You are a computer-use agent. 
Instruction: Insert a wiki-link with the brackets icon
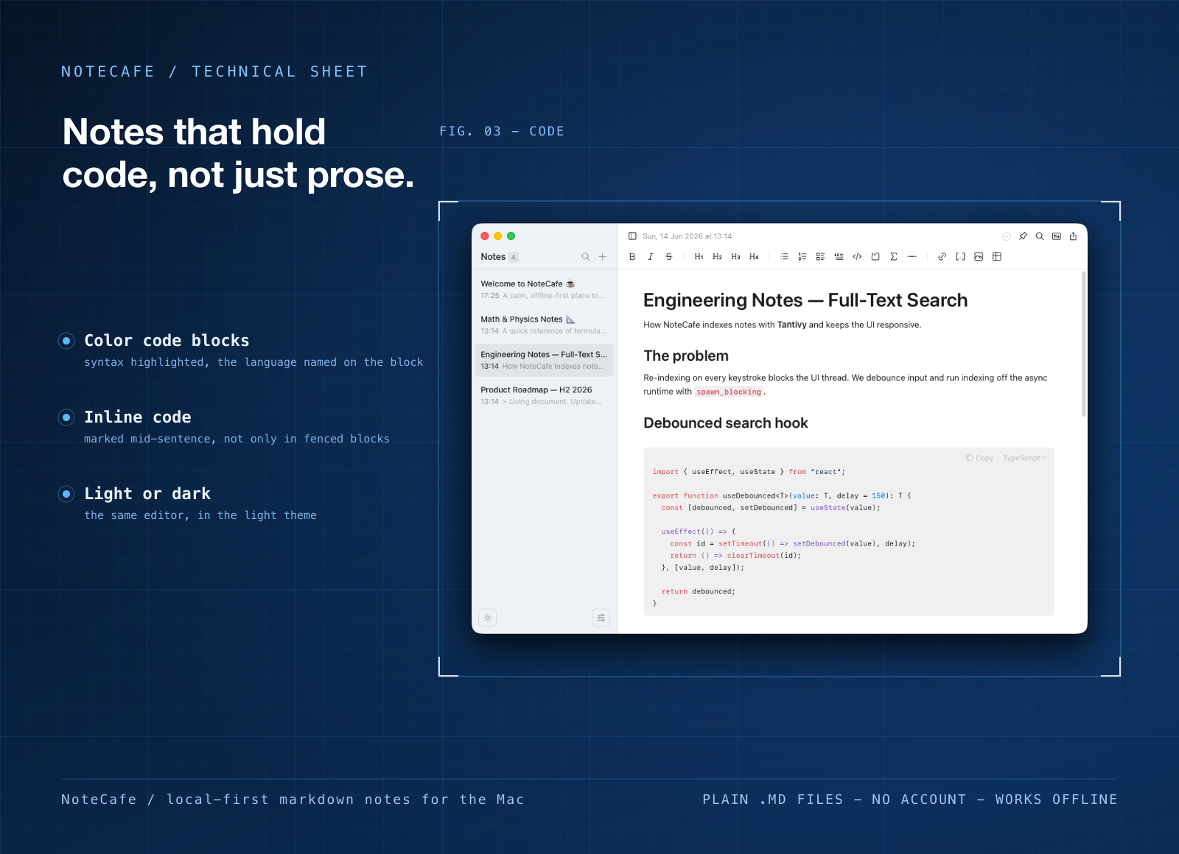[x=960, y=257]
